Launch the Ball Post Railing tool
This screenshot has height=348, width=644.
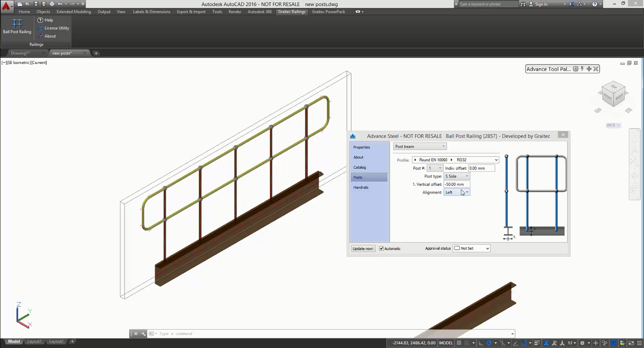17,27
